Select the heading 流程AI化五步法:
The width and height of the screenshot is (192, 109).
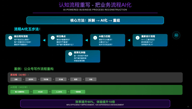click(x=27, y=29)
